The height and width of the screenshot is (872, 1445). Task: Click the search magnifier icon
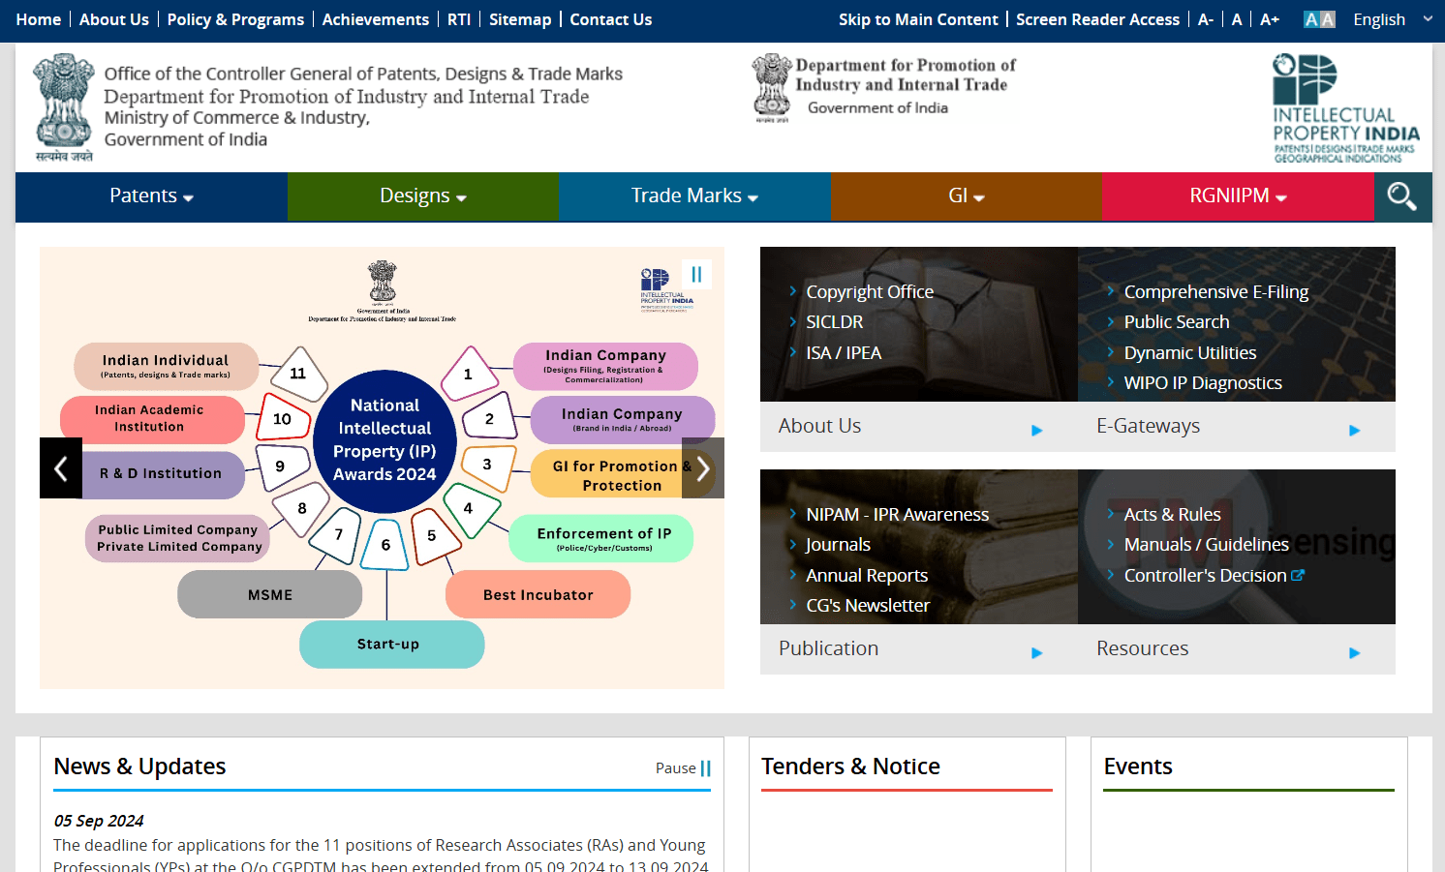(1401, 196)
